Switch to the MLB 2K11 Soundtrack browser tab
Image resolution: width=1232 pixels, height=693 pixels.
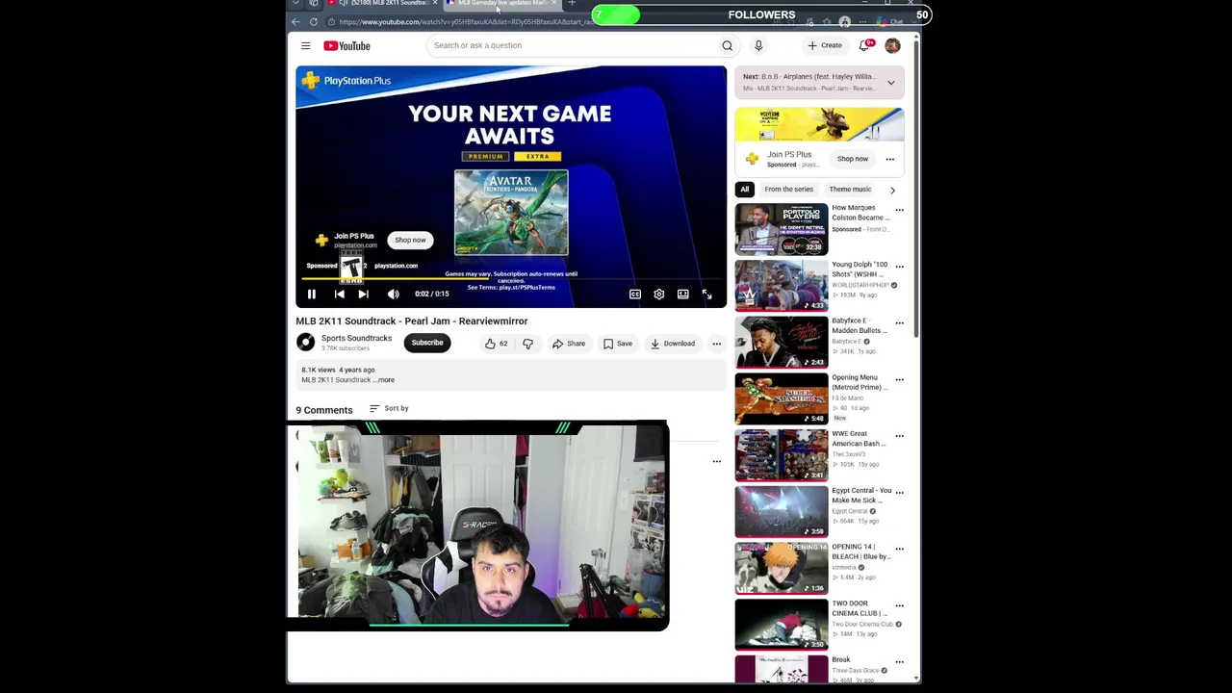pos(383,4)
